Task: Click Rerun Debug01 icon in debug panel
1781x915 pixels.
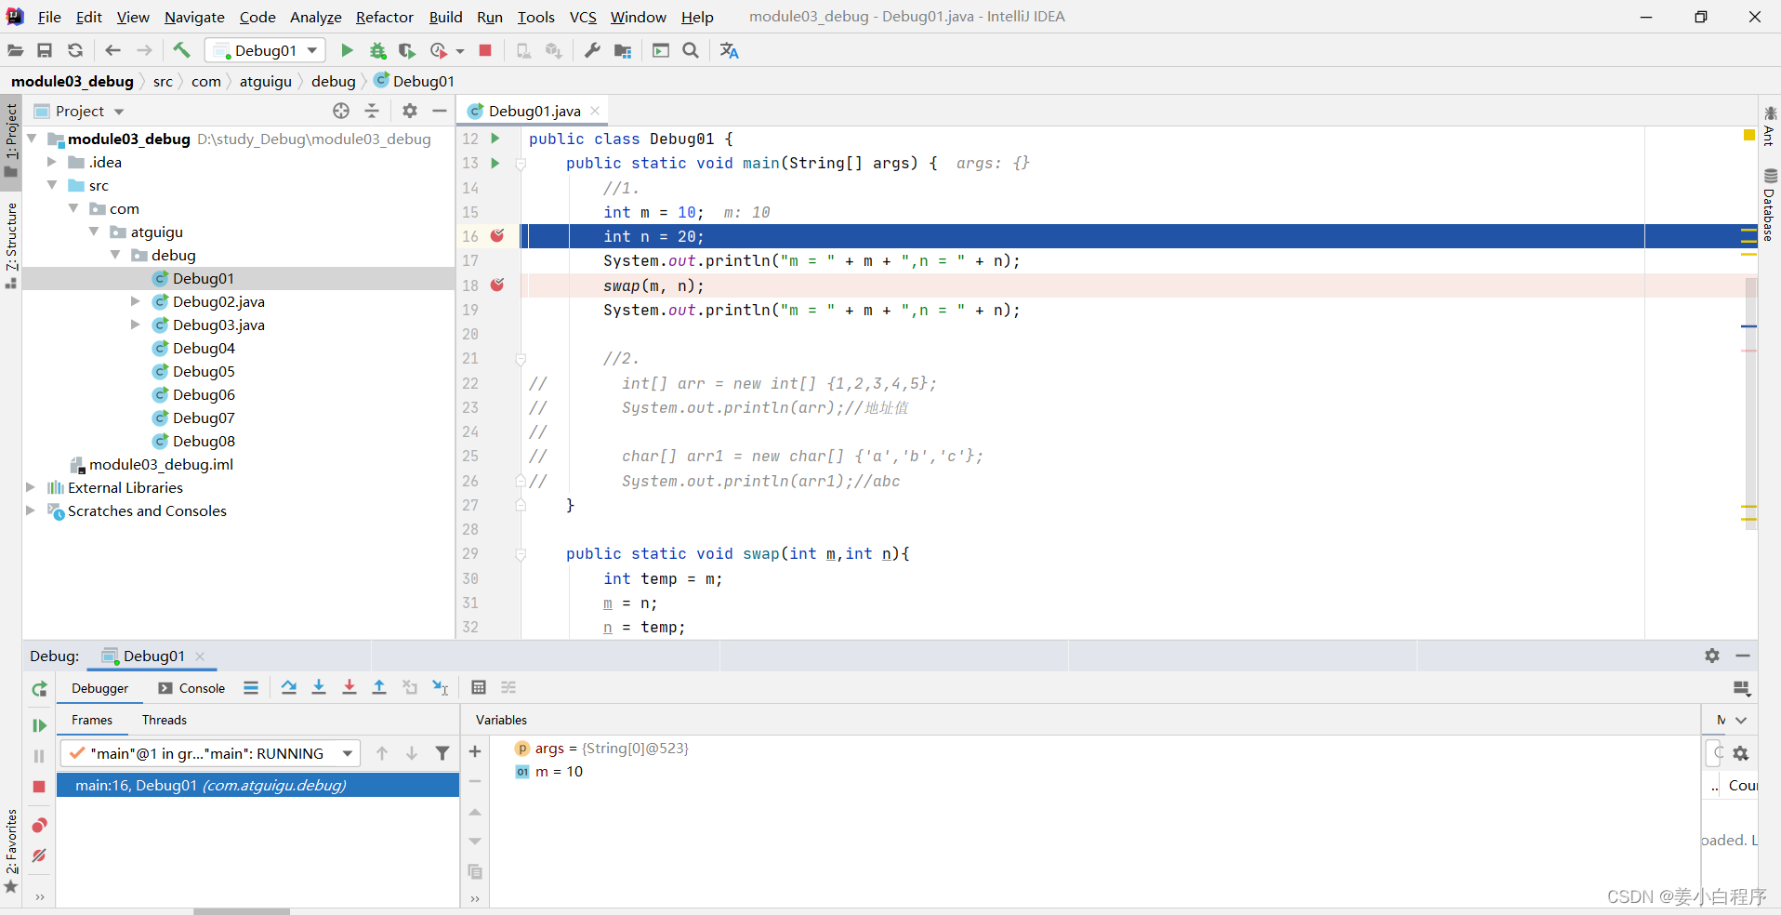Action: [x=39, y=689]
